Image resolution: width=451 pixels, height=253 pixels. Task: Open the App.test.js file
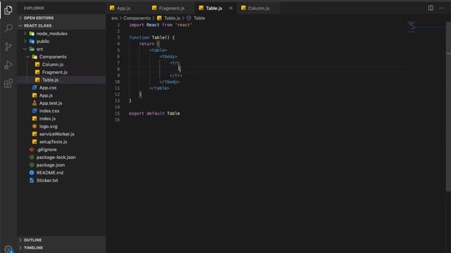pos(61,103)
